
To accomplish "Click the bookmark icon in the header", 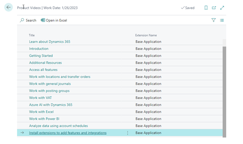I will (206, 8).
